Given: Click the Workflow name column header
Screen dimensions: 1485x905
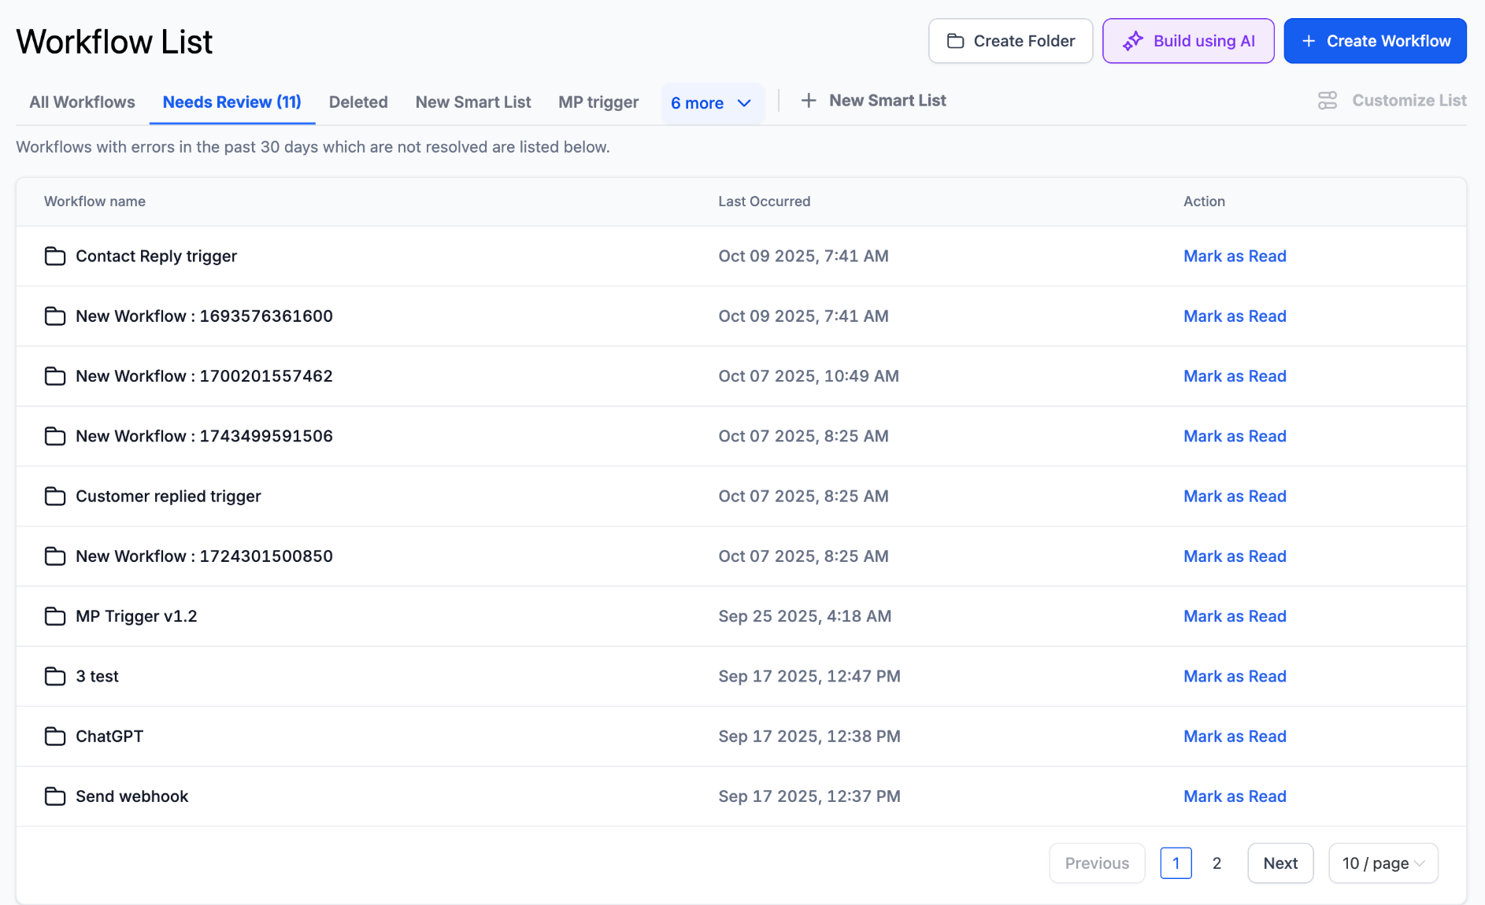Looking at the screenshot, I should point(94,201).
